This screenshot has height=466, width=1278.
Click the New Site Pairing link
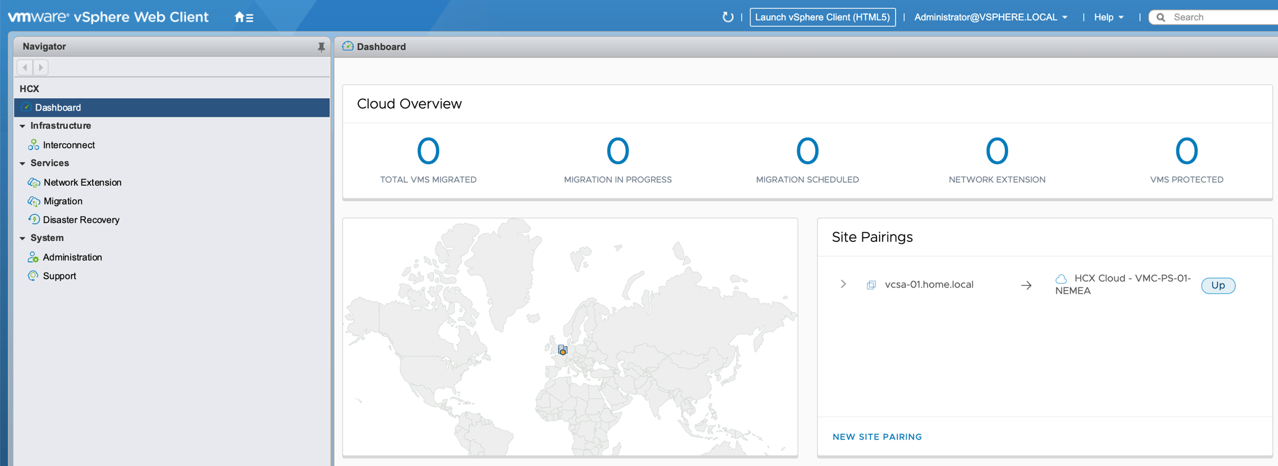(x=877, y=437)
